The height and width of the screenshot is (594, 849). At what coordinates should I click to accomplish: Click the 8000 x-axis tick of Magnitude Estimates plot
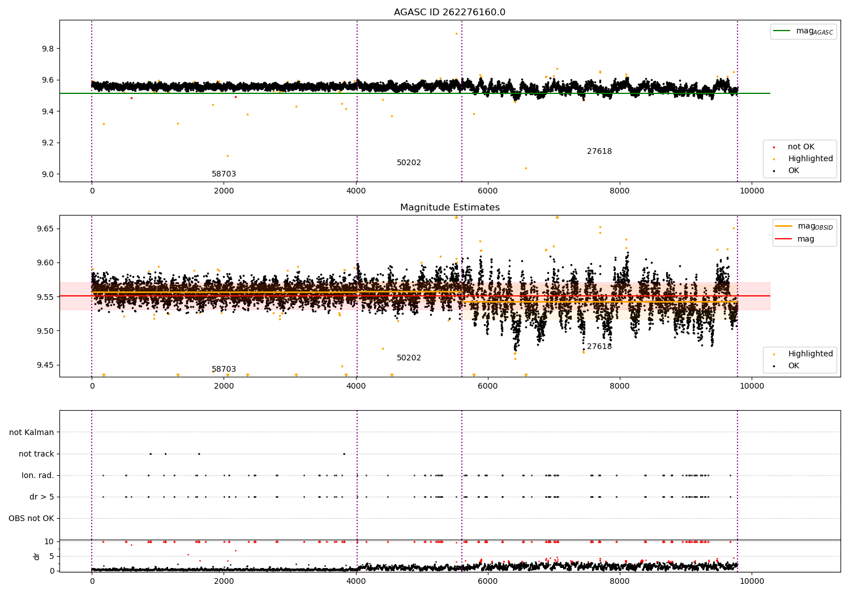(619, 386)
